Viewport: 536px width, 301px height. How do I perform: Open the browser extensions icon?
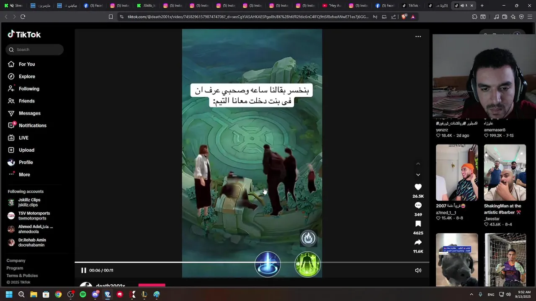tap(474, 17)
